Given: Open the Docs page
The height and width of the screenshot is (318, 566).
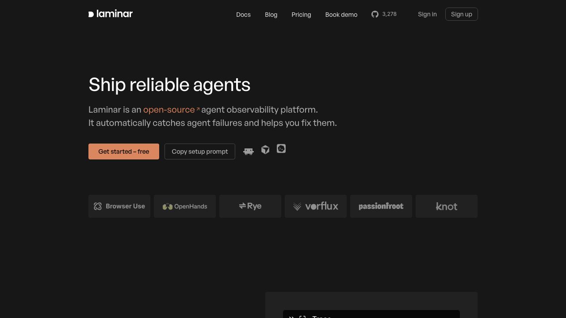Looking at the screenshot, I should (243, 15).
